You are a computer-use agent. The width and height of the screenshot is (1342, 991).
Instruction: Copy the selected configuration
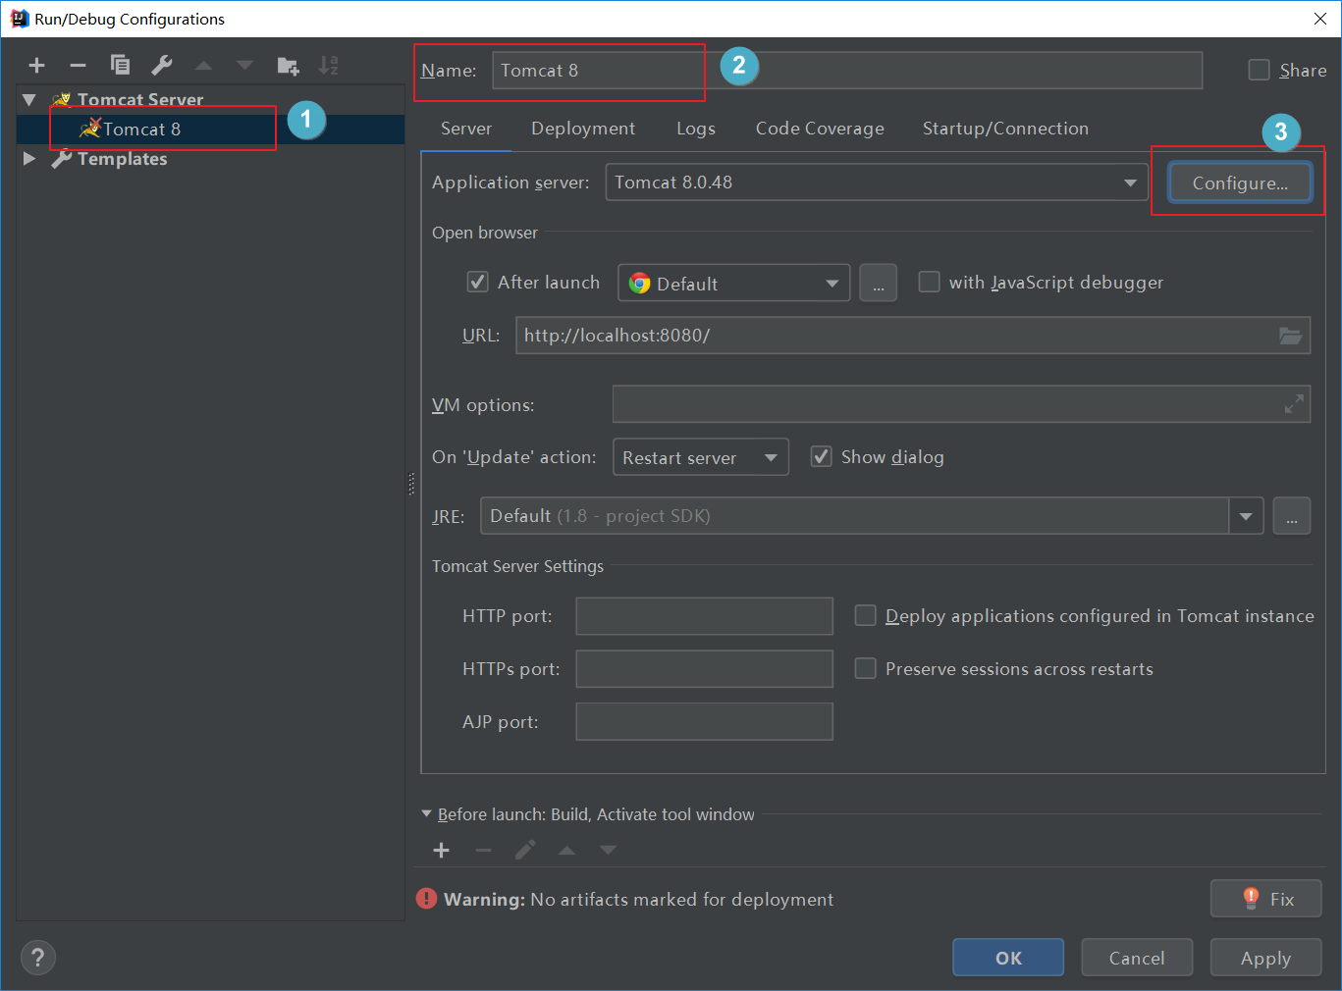click(x=120, y=65)
